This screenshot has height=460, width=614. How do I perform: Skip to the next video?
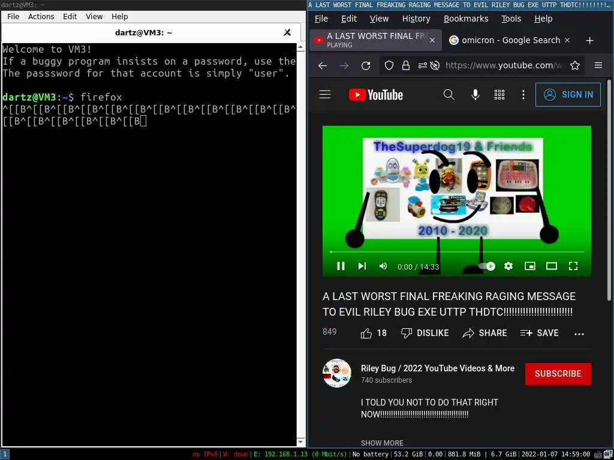point(362,266)
